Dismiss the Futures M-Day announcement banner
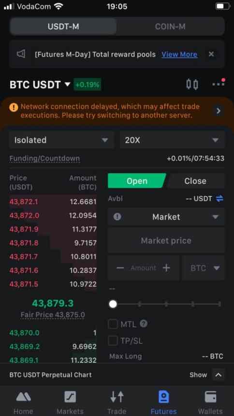This screenshot has height=416, width=234. tap(211, 54)
